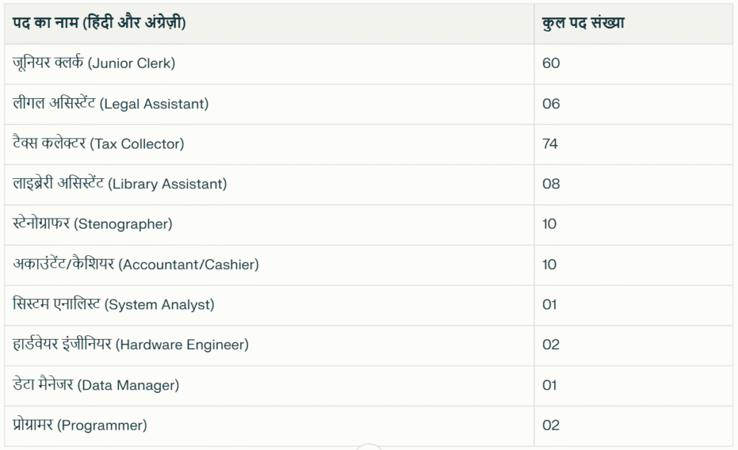The width and height of the screenshot is (738, 450).
Task: Click the Library Assistant post name
Action: [x=120, y=184]
